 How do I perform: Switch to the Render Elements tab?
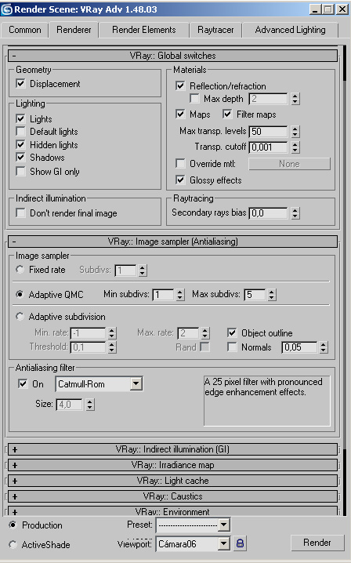click(x=144, y=30)
